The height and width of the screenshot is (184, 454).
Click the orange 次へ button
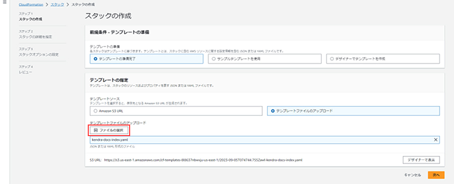436,175
